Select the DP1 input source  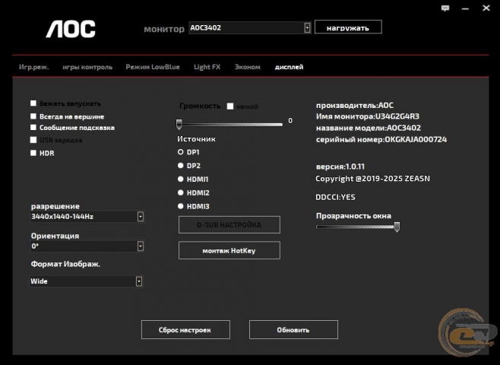click(x=181, y=152)
